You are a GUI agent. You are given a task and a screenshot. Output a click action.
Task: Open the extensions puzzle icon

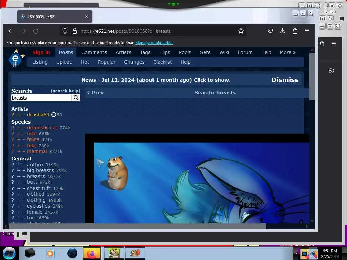point(295,31)
